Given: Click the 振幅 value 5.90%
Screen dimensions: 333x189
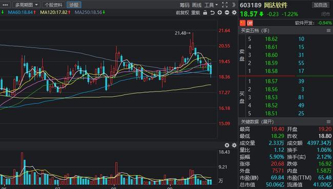Looking at the screenshot, I should (x=277, y=157).
